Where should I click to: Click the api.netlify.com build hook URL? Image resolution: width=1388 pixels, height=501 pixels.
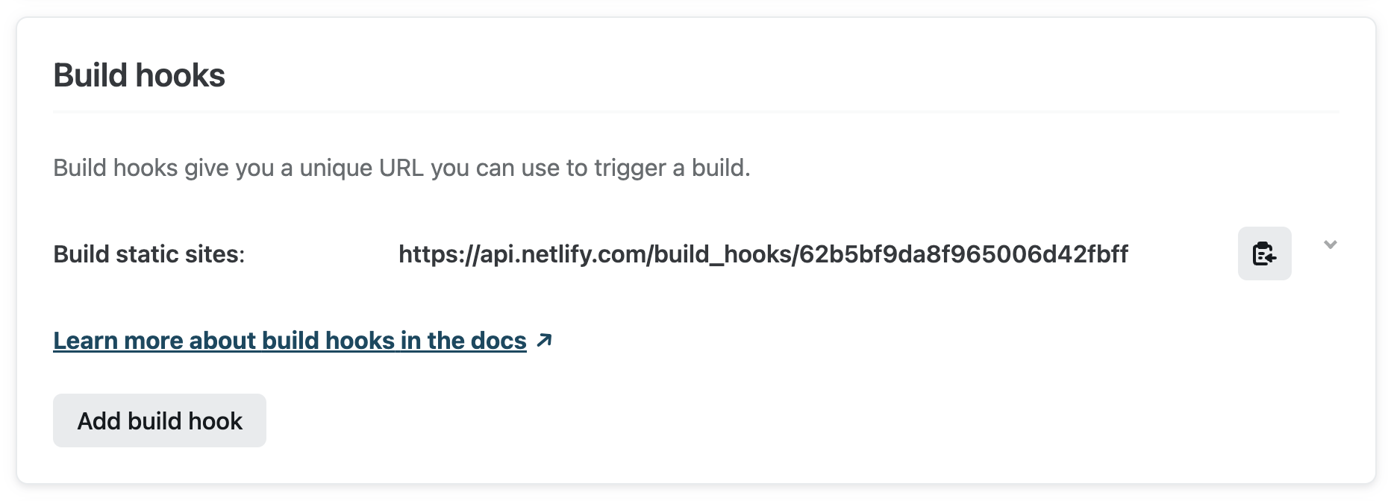(x=763, y=254)
